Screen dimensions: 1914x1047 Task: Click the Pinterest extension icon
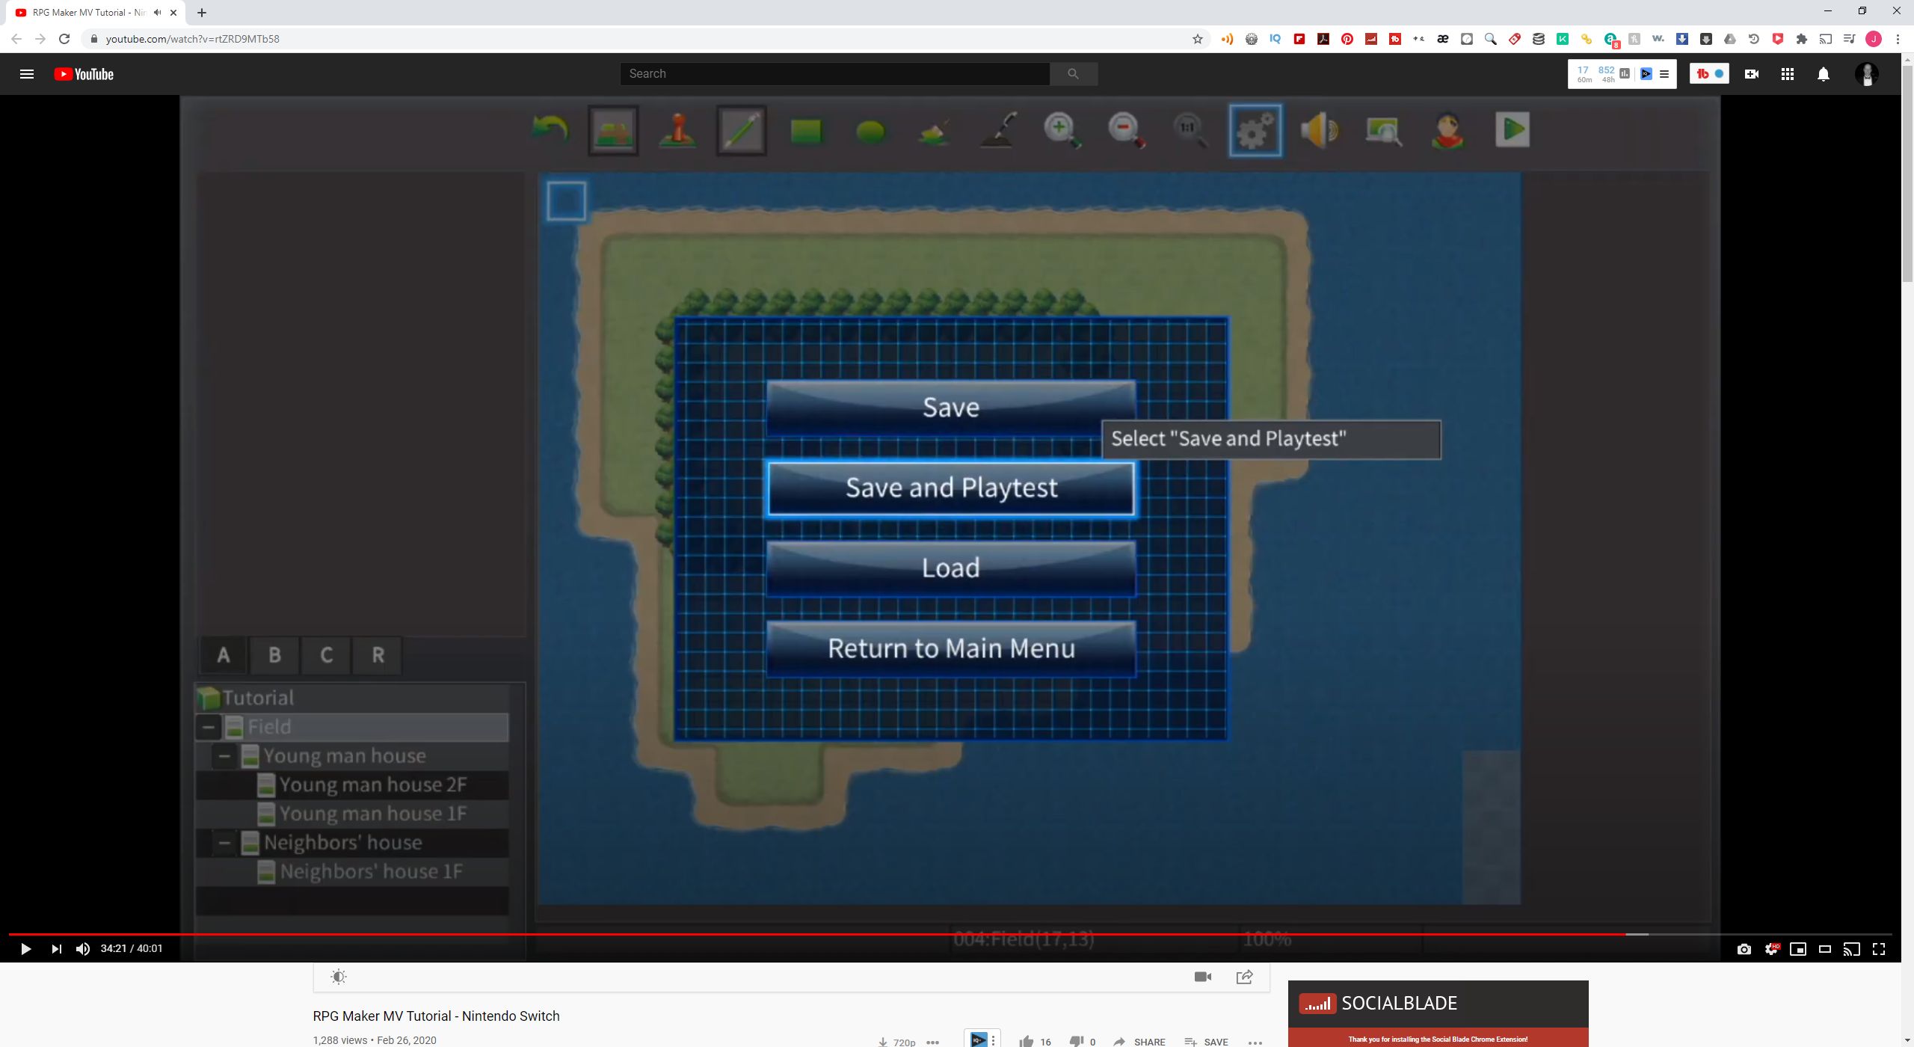1347,39
